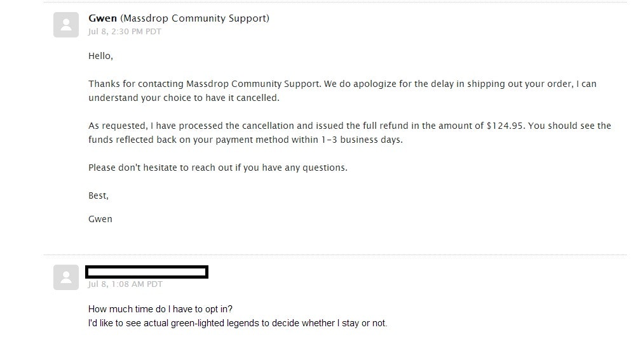Click the "Jul 8, 2:30 PM PDT" timestamp
The width and height of the screenshot is (638, 344).
pos(125,32)
